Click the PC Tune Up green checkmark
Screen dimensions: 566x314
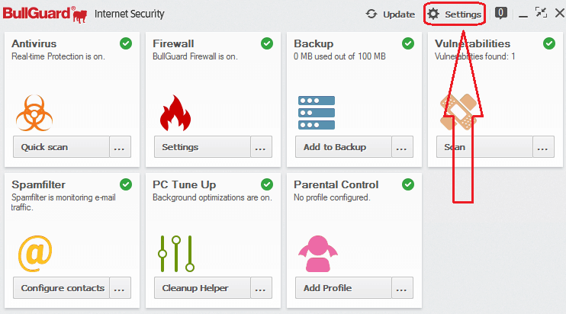(267, 184)
